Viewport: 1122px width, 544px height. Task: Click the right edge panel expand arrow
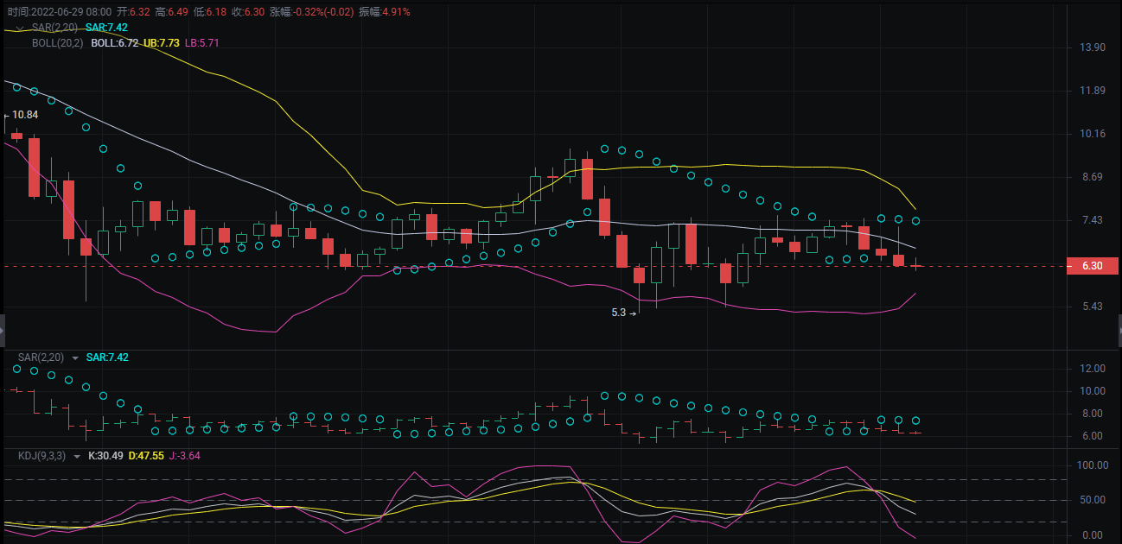(1119, 330)
